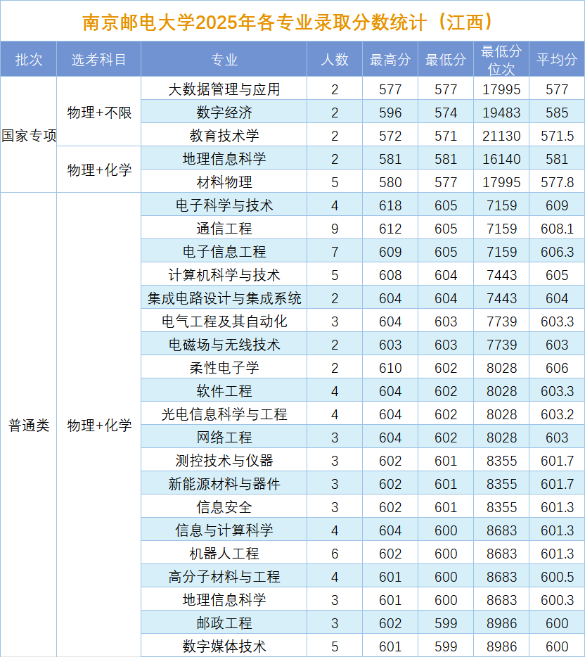585x657 pixels.
Task: Select the 专业 column header
Action: (x=224, y=60)
